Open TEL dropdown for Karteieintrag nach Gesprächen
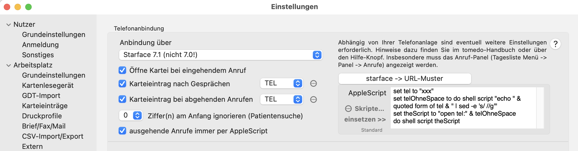This screenshot has width=578, height=151. click(282, 83)
